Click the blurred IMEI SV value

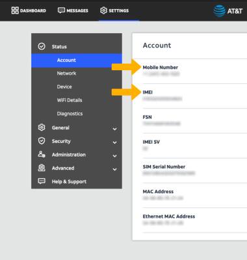pyautogui.click(x=145, y=149)
